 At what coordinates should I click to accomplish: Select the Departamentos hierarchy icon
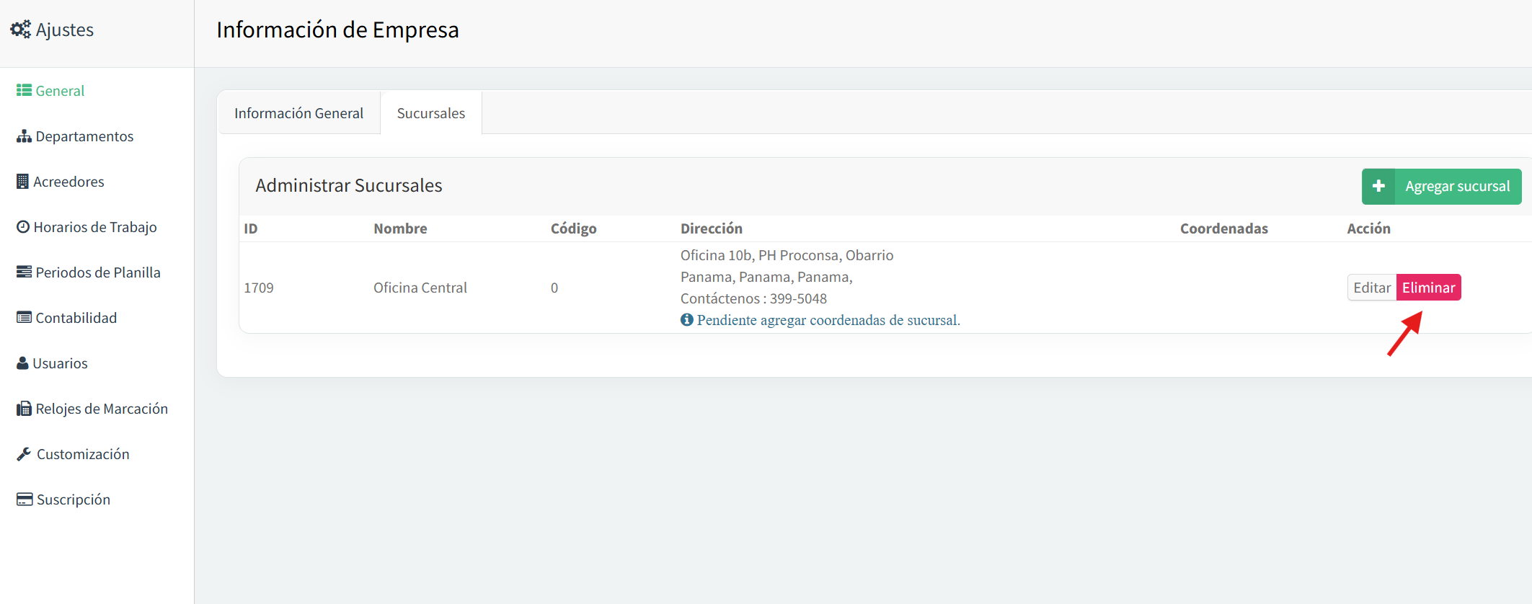coord(24,136)
